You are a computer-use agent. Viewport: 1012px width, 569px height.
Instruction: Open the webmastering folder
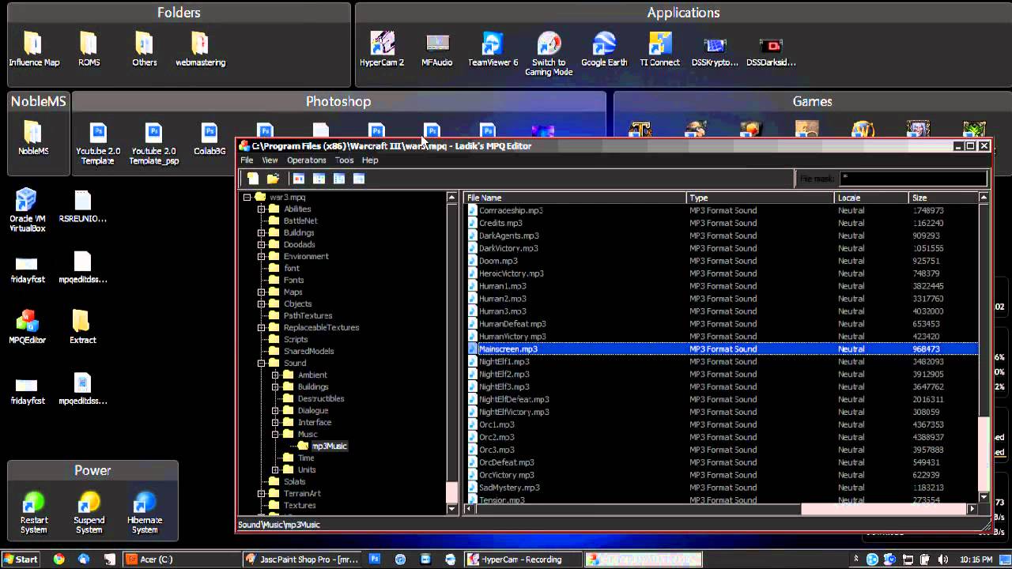coord(200,49)
